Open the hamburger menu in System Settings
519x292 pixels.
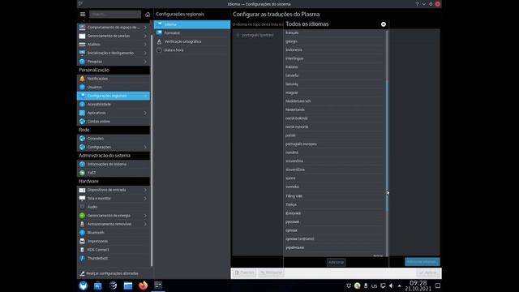tap(83, 15)
